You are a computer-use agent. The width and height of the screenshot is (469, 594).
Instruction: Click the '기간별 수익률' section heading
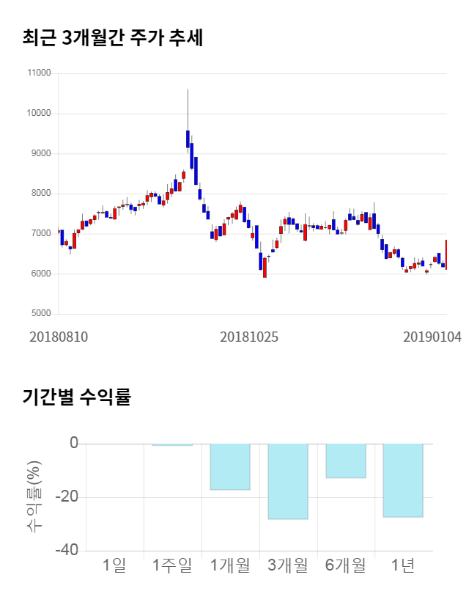point(76,397)
